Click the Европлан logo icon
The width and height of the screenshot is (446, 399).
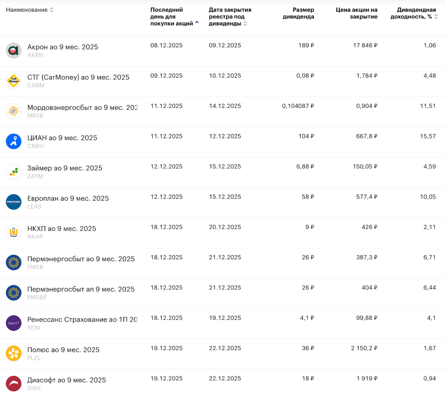(x=14, y=202)
